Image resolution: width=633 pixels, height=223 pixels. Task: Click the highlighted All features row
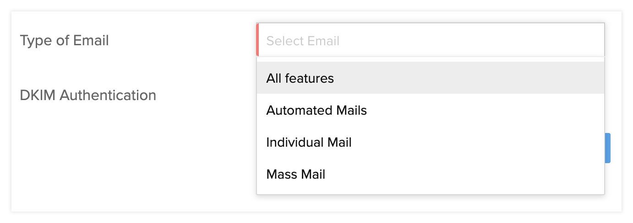coord(431,78)
